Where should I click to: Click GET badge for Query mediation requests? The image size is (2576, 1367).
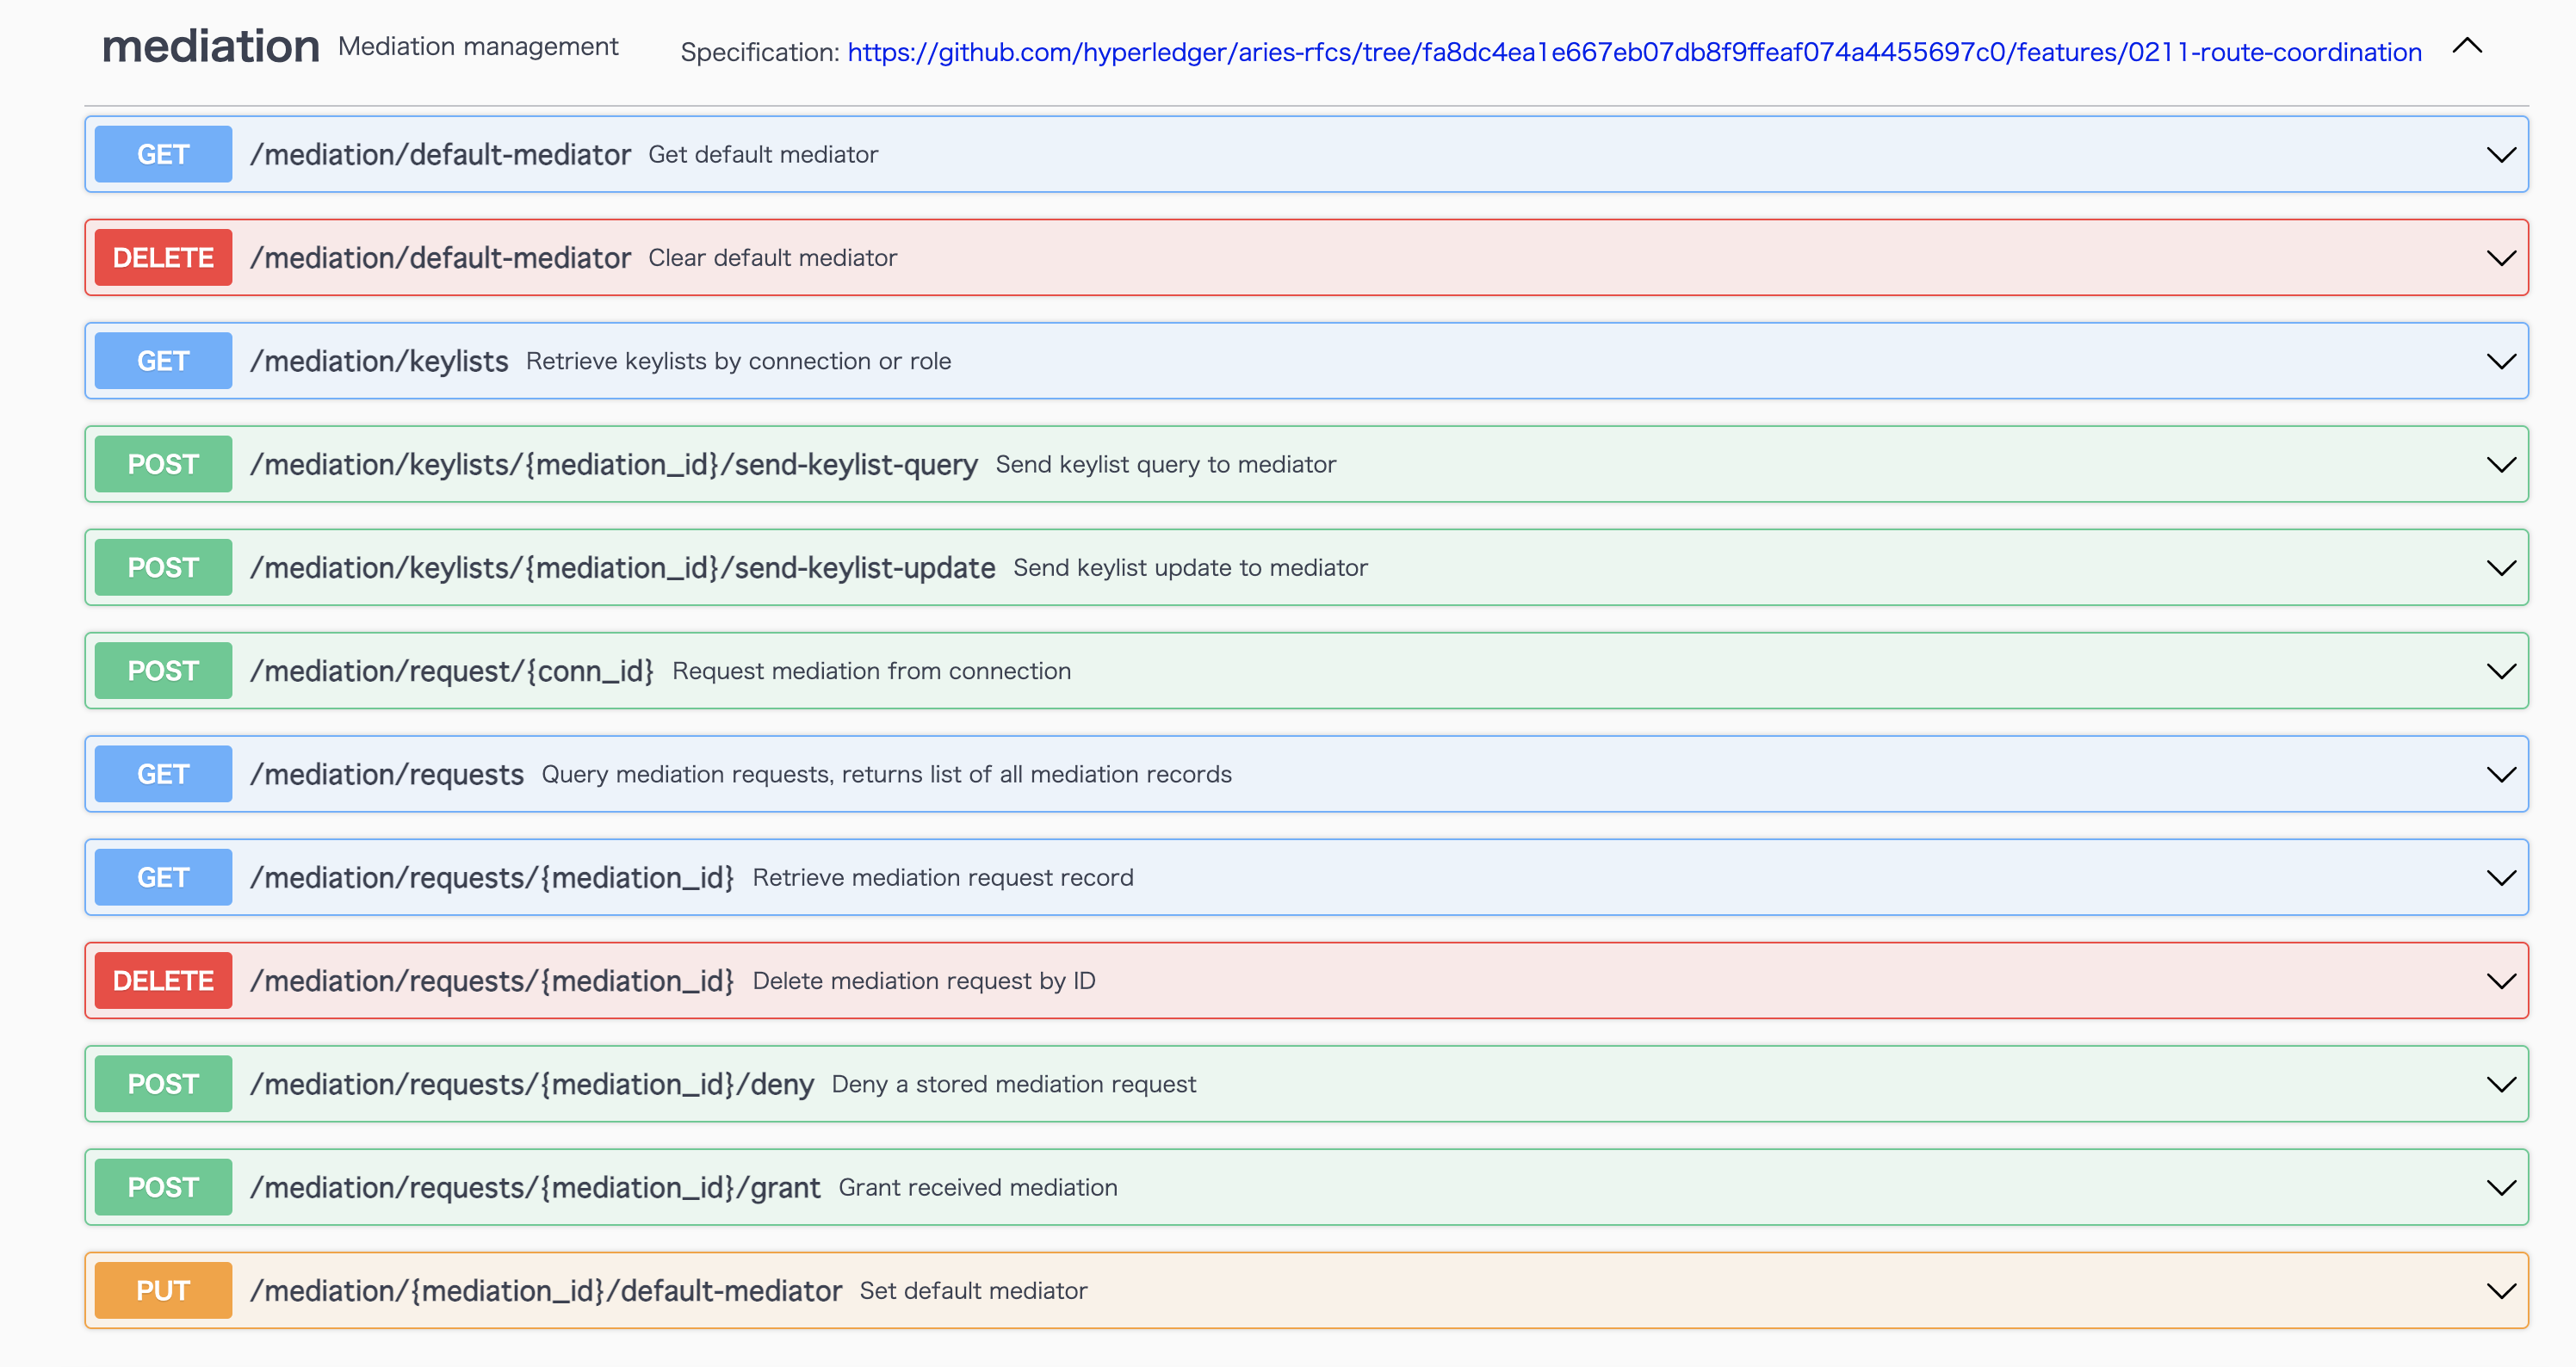[163, 774]
